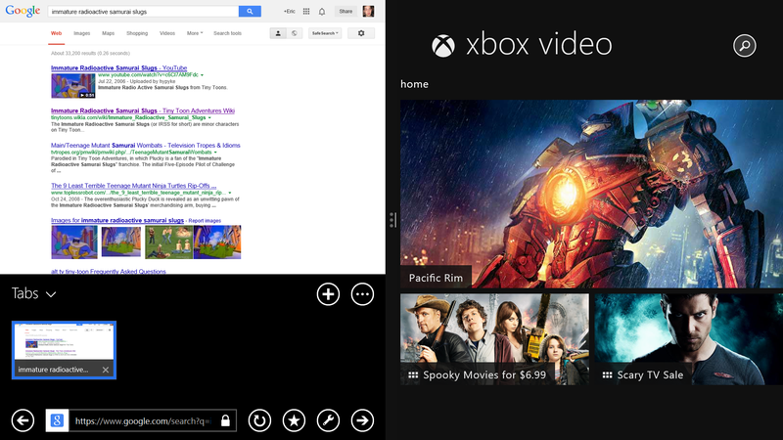
Task: Open tab options ellipsis button
Action: (x=362, y=294)
